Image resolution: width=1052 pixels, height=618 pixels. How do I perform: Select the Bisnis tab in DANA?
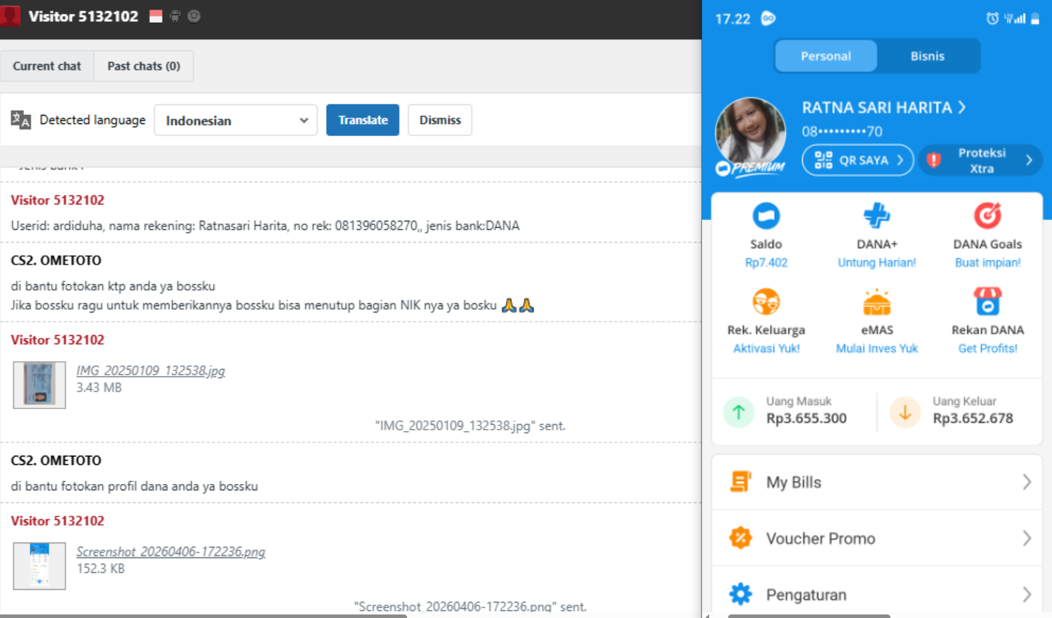(x=927, y=56)
